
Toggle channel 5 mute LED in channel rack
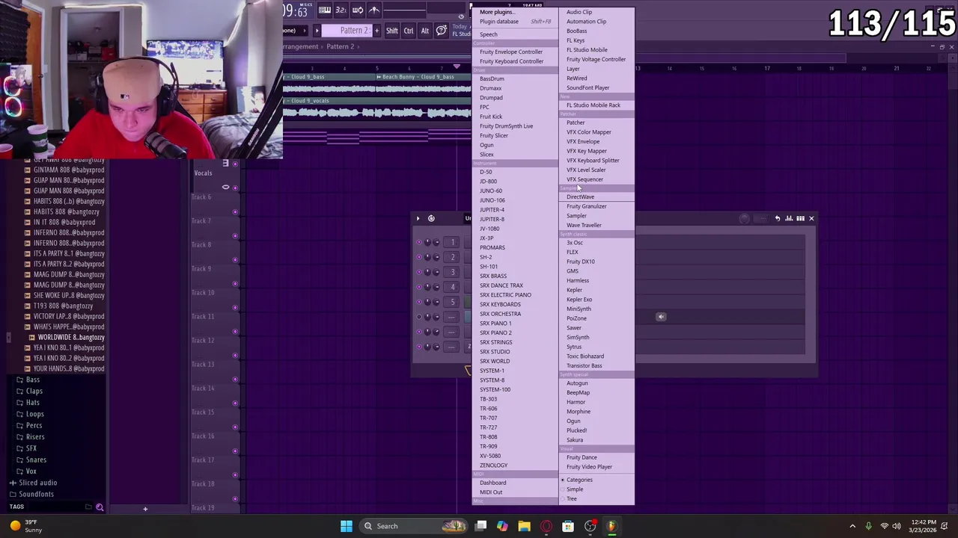pos(418,302)
